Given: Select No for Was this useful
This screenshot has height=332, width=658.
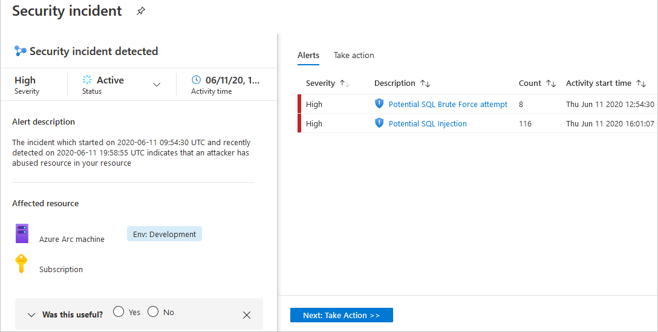Looking at the screenshot, I should tap(153, 311).
